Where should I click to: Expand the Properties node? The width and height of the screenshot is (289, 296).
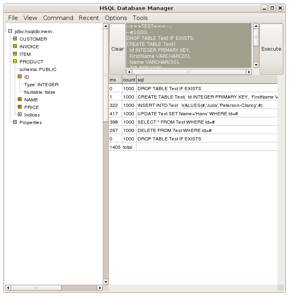[x=15, y=122]
